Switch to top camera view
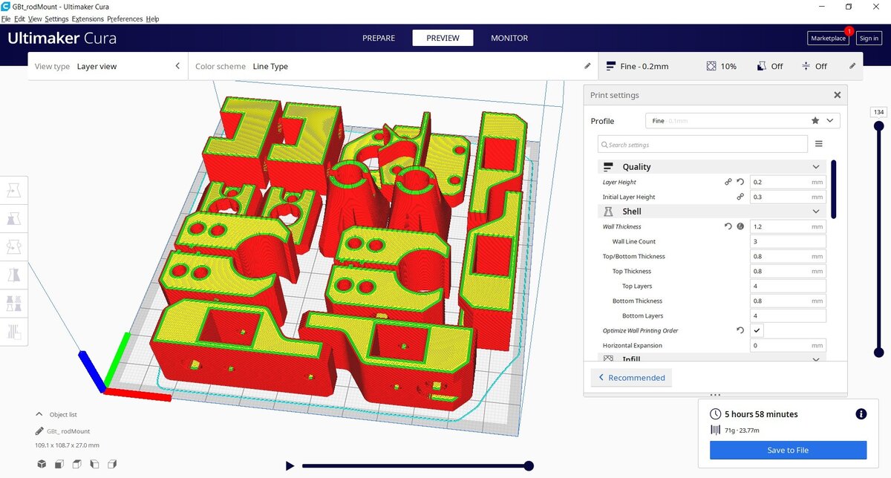Screen dimensions: 891x478 (77, 465)
